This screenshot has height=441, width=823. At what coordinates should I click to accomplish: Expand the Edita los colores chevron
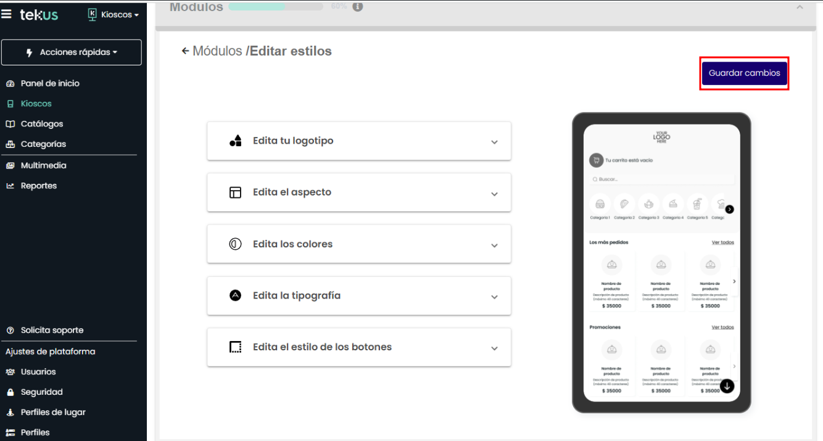pyautogui.click(x=494, y=245)
